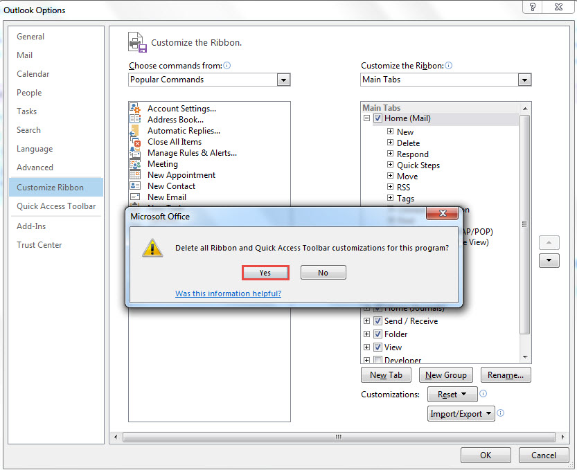Uncheck the View tab checkbox
The width and height of the screenshot is (577, 470).
(x=378, y=347)
